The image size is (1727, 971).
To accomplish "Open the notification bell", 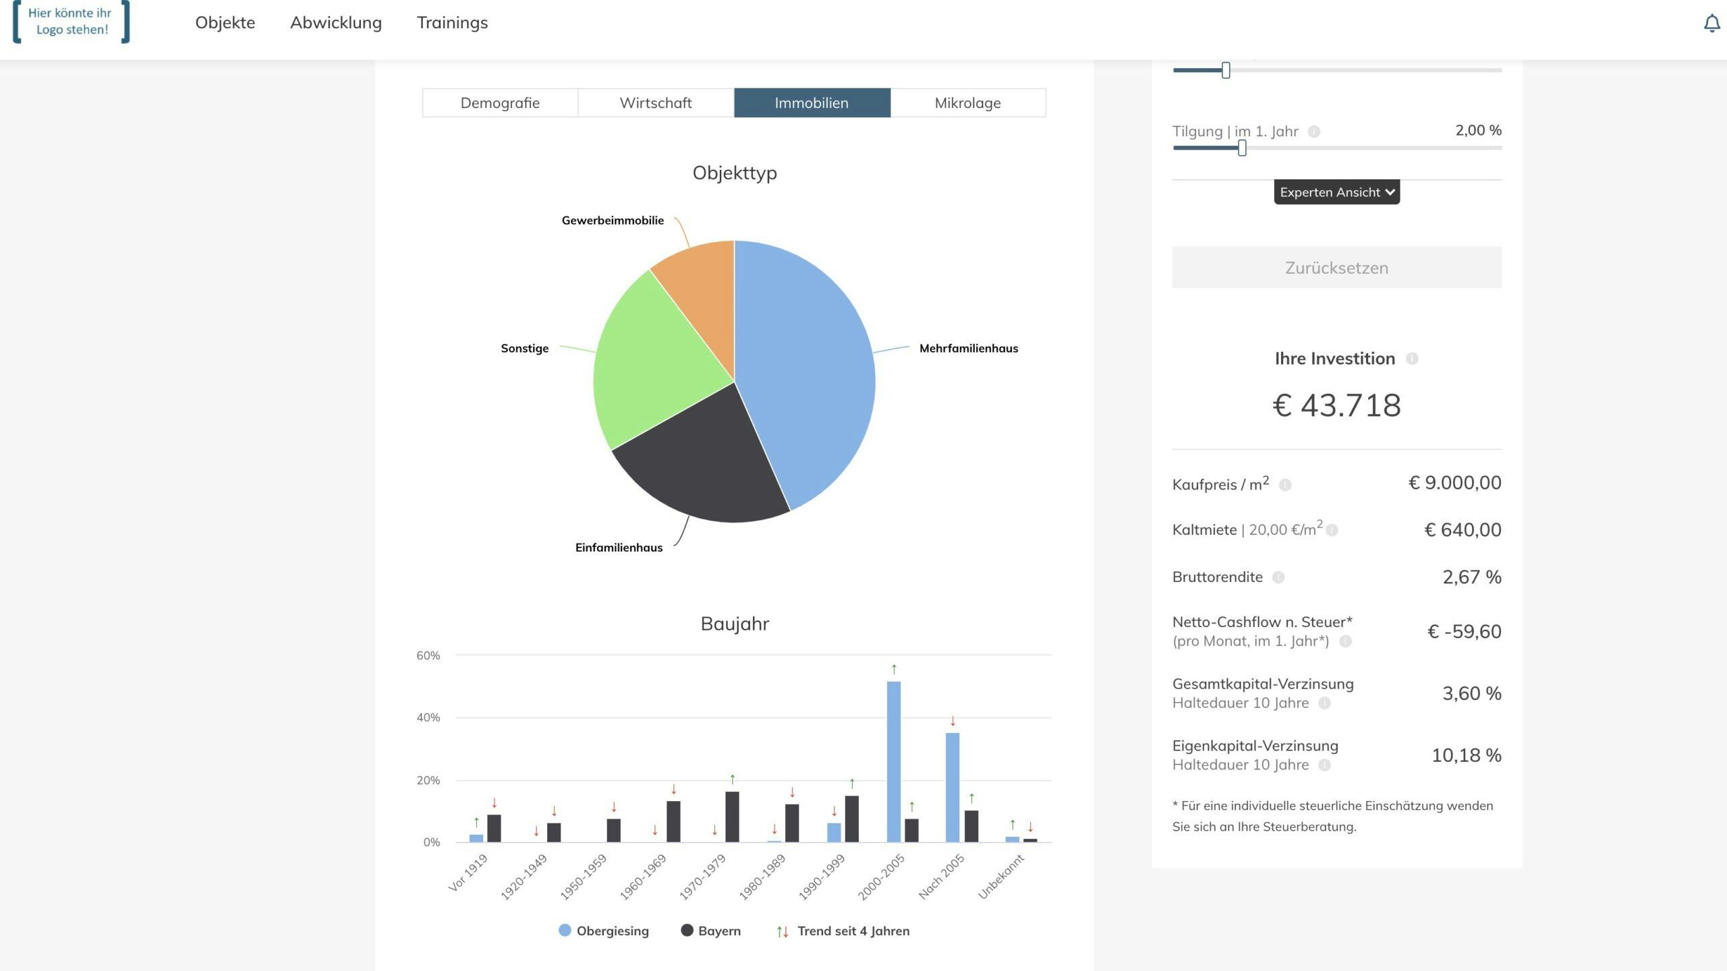I will click(1712, 22).
